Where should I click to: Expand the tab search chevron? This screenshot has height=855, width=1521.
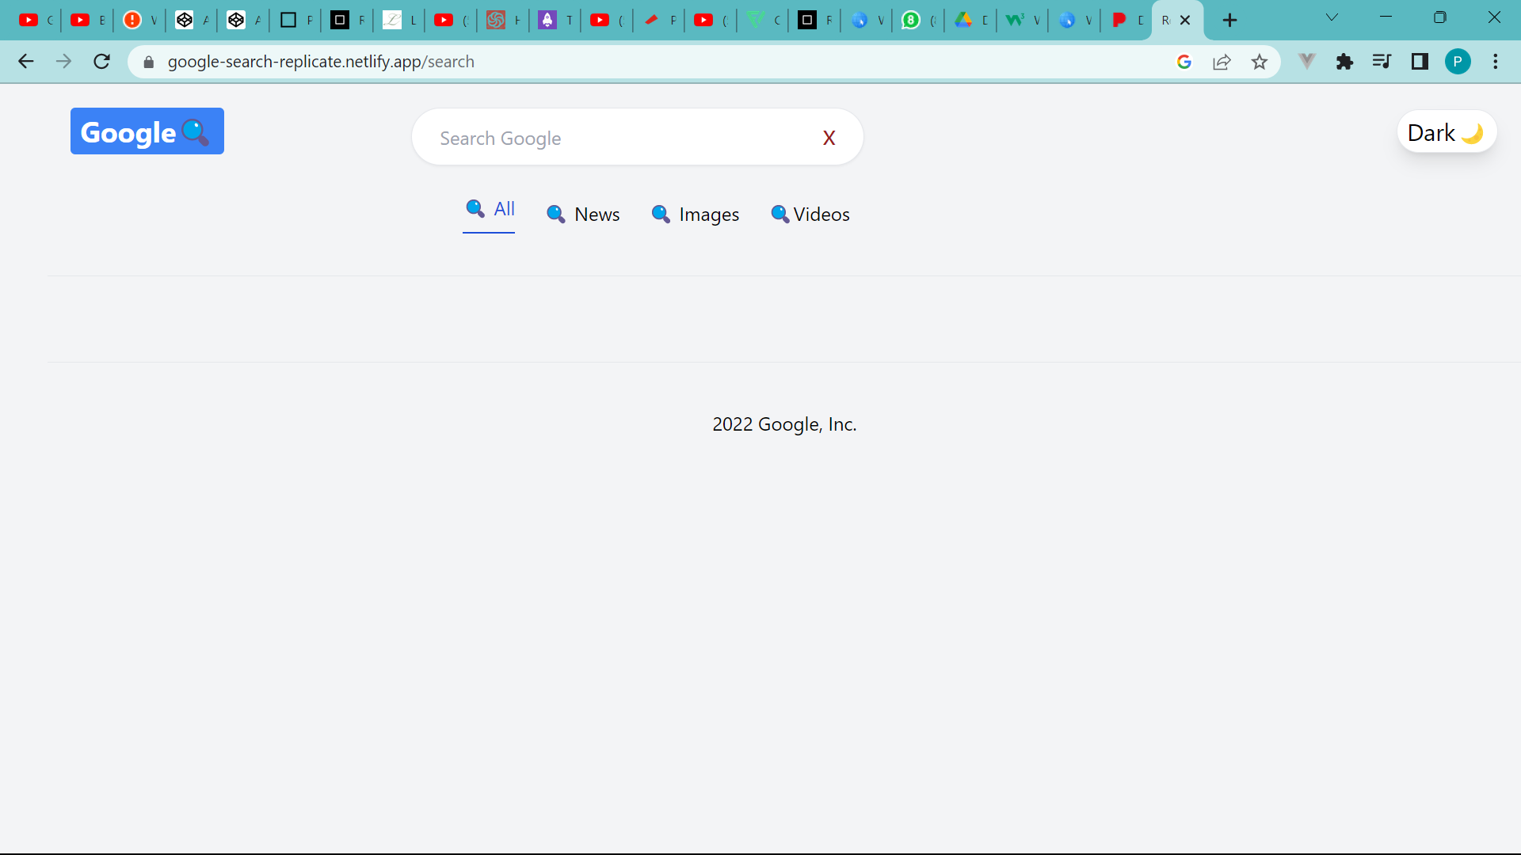pos(1332,17)
